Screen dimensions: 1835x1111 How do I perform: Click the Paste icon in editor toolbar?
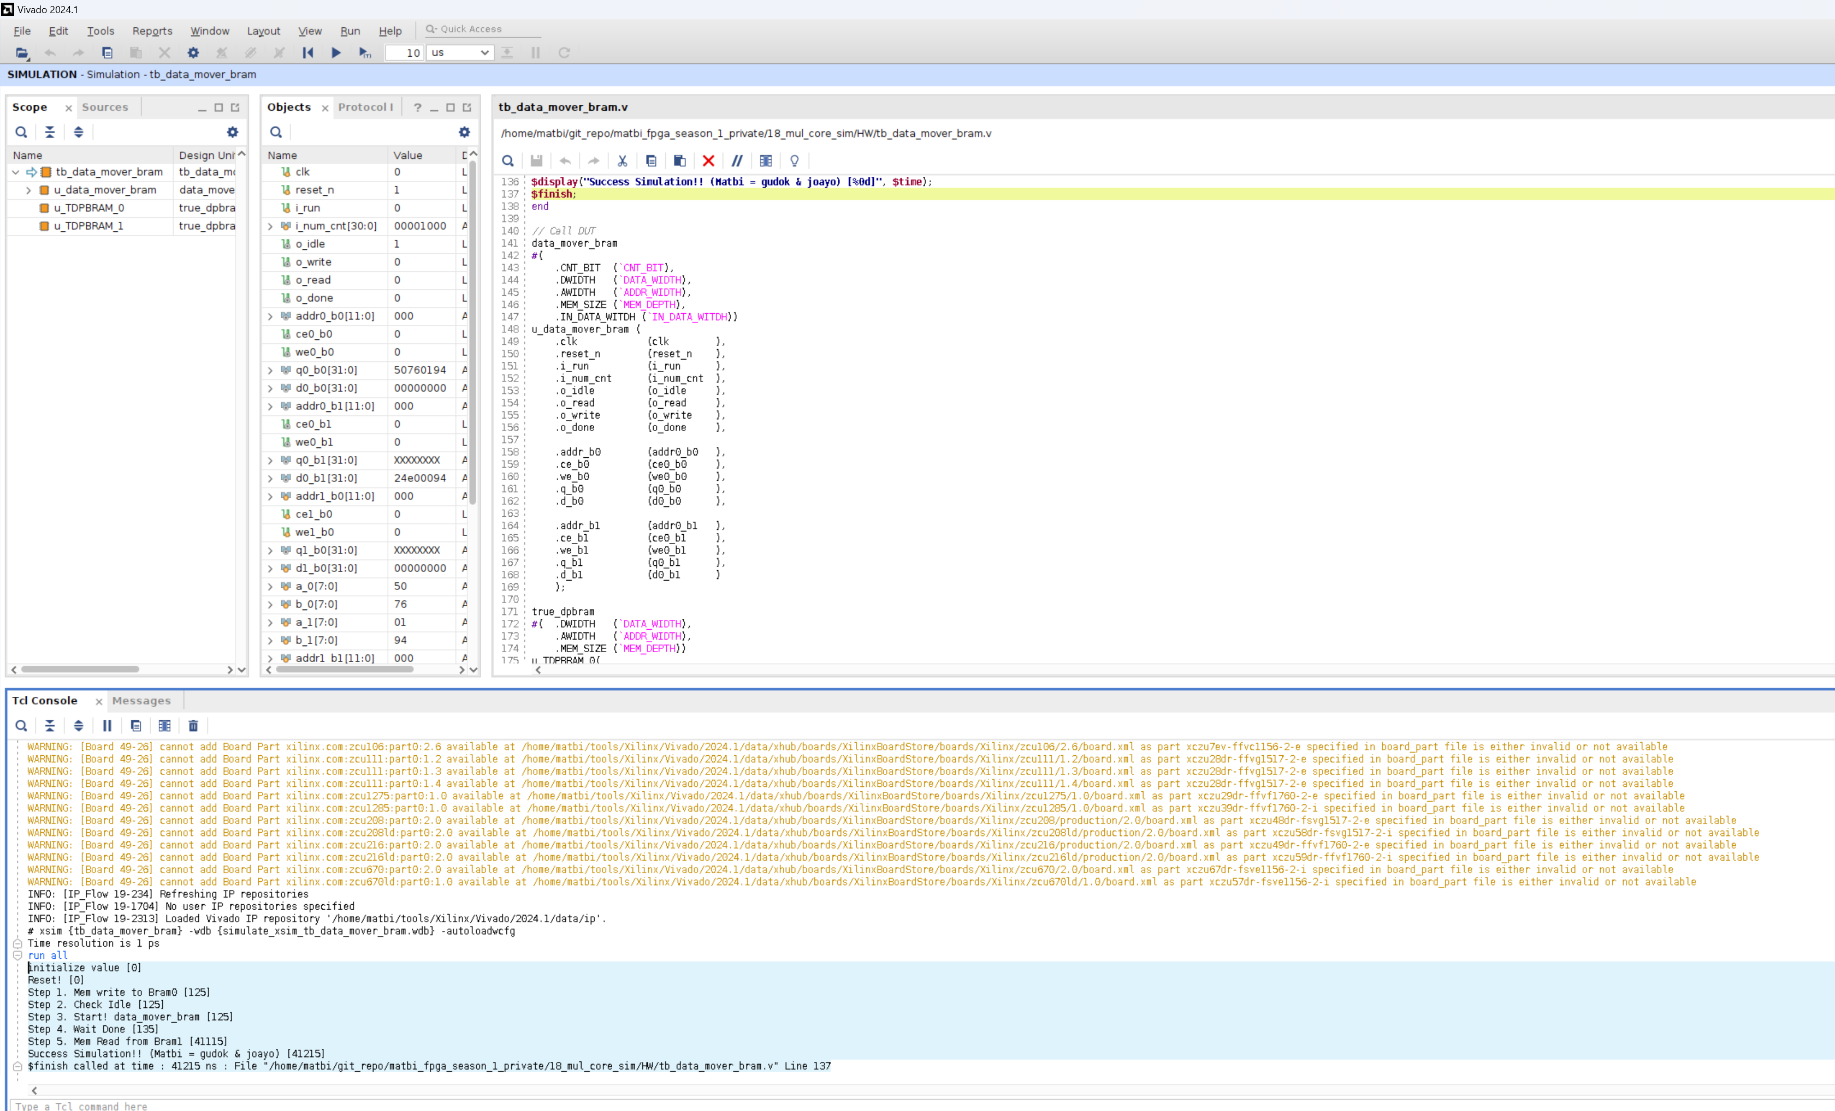click(679, 161)
